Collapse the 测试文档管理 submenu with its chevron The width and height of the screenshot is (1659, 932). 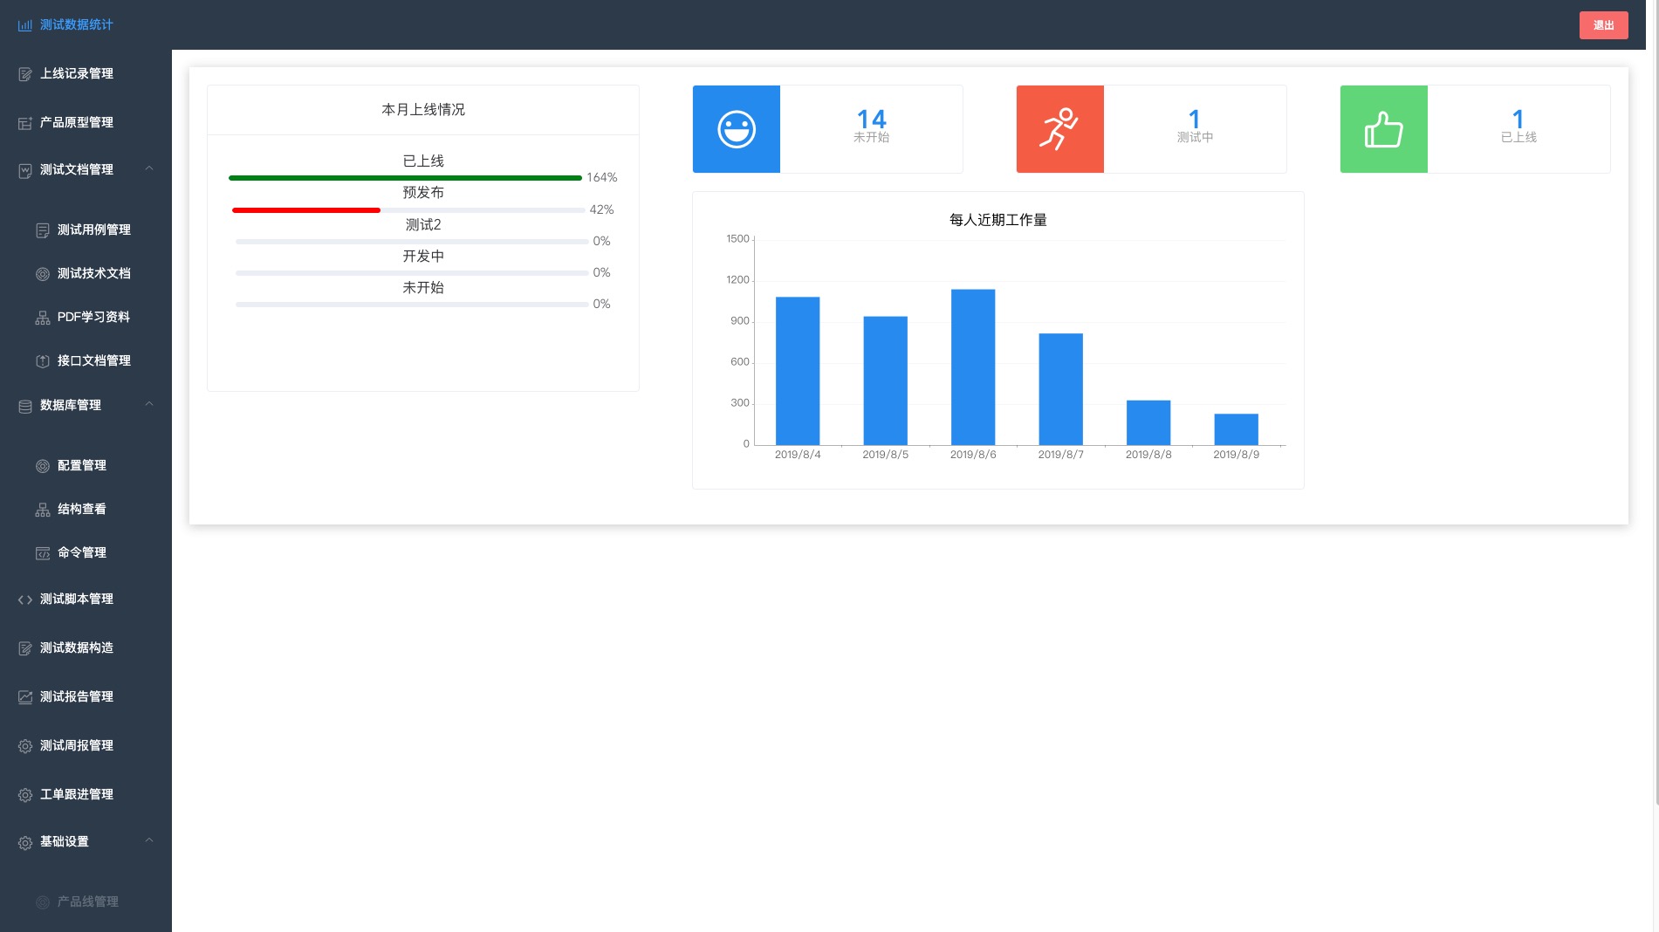tap(149, 168)
